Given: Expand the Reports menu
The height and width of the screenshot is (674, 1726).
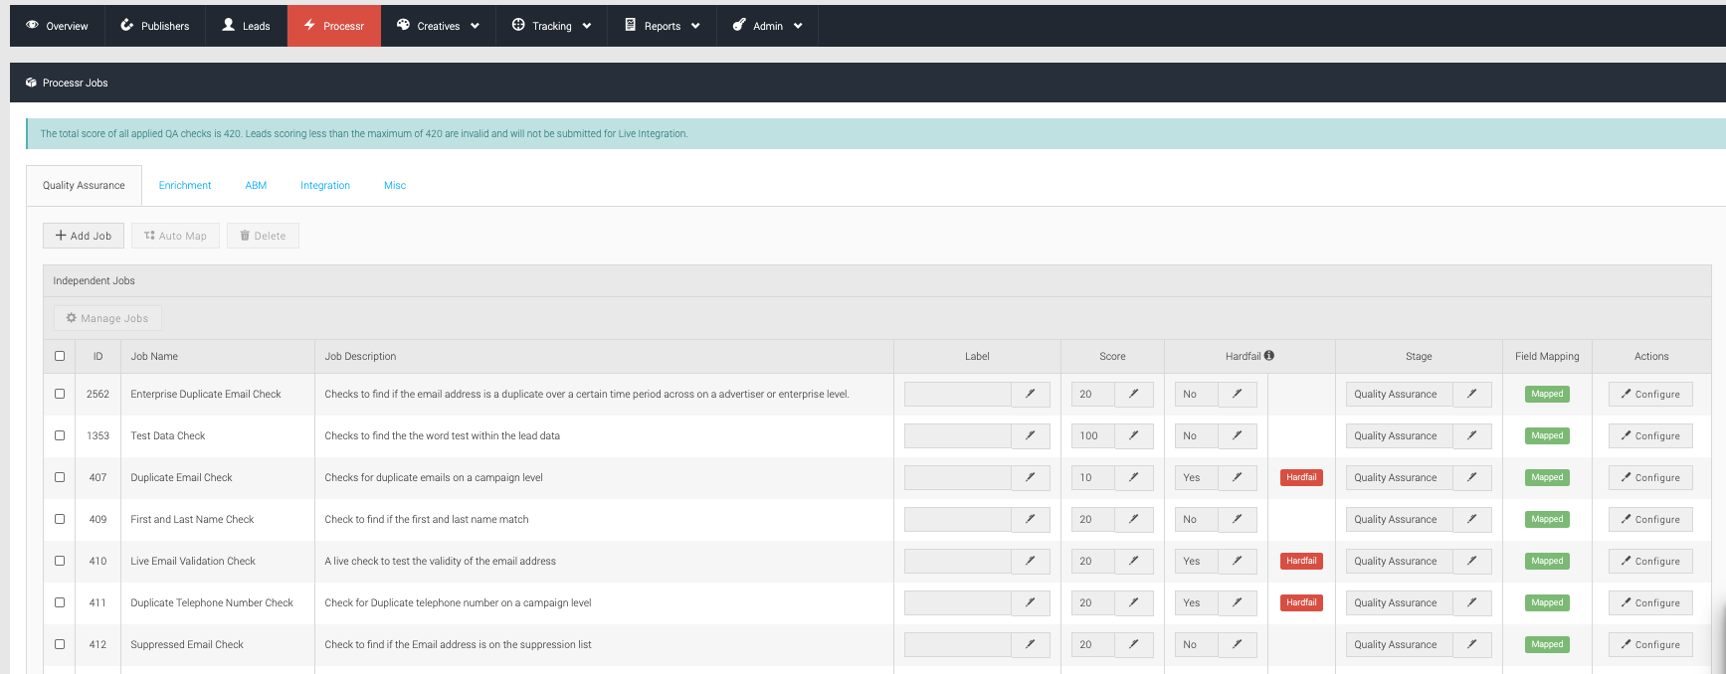Looking at the screenshot, I should tap(662, 26).
